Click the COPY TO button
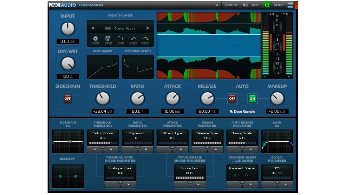346x195 pixels. tap(230, 5)
